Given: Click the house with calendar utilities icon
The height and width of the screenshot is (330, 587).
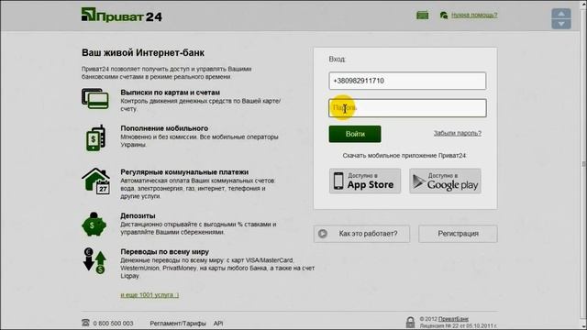Looking at the screenshot, I should point(96,181).
